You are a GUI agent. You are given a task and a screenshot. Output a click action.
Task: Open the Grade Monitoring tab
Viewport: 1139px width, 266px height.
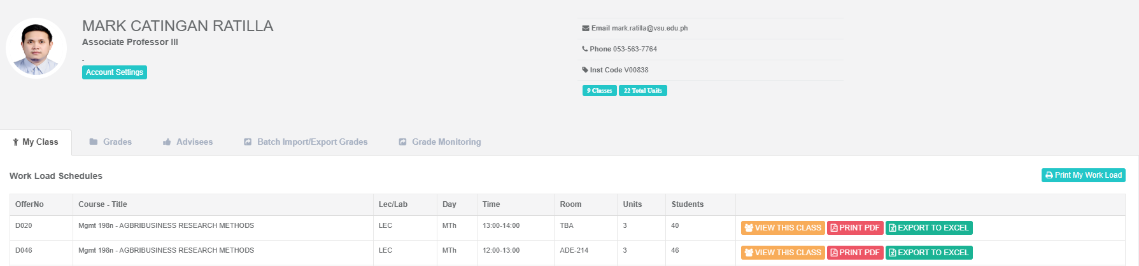point(440,142)
